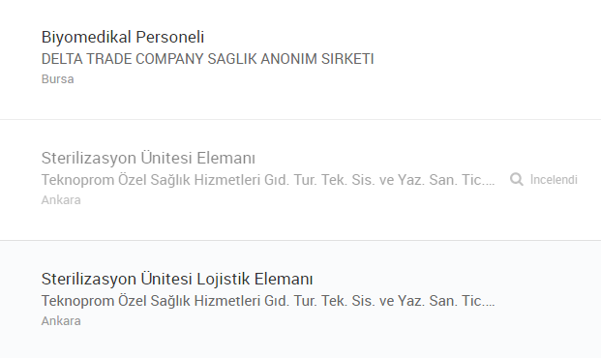Select the İncelendi status label
This screenshot has width=601, height=358.
click(554, 179)
